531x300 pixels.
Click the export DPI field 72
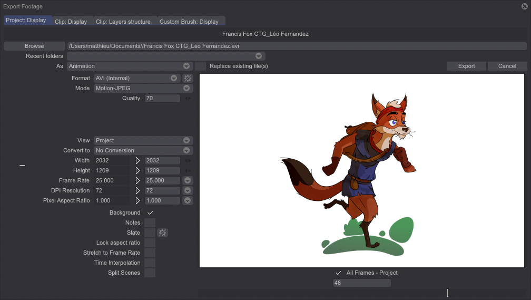[162, 190]
